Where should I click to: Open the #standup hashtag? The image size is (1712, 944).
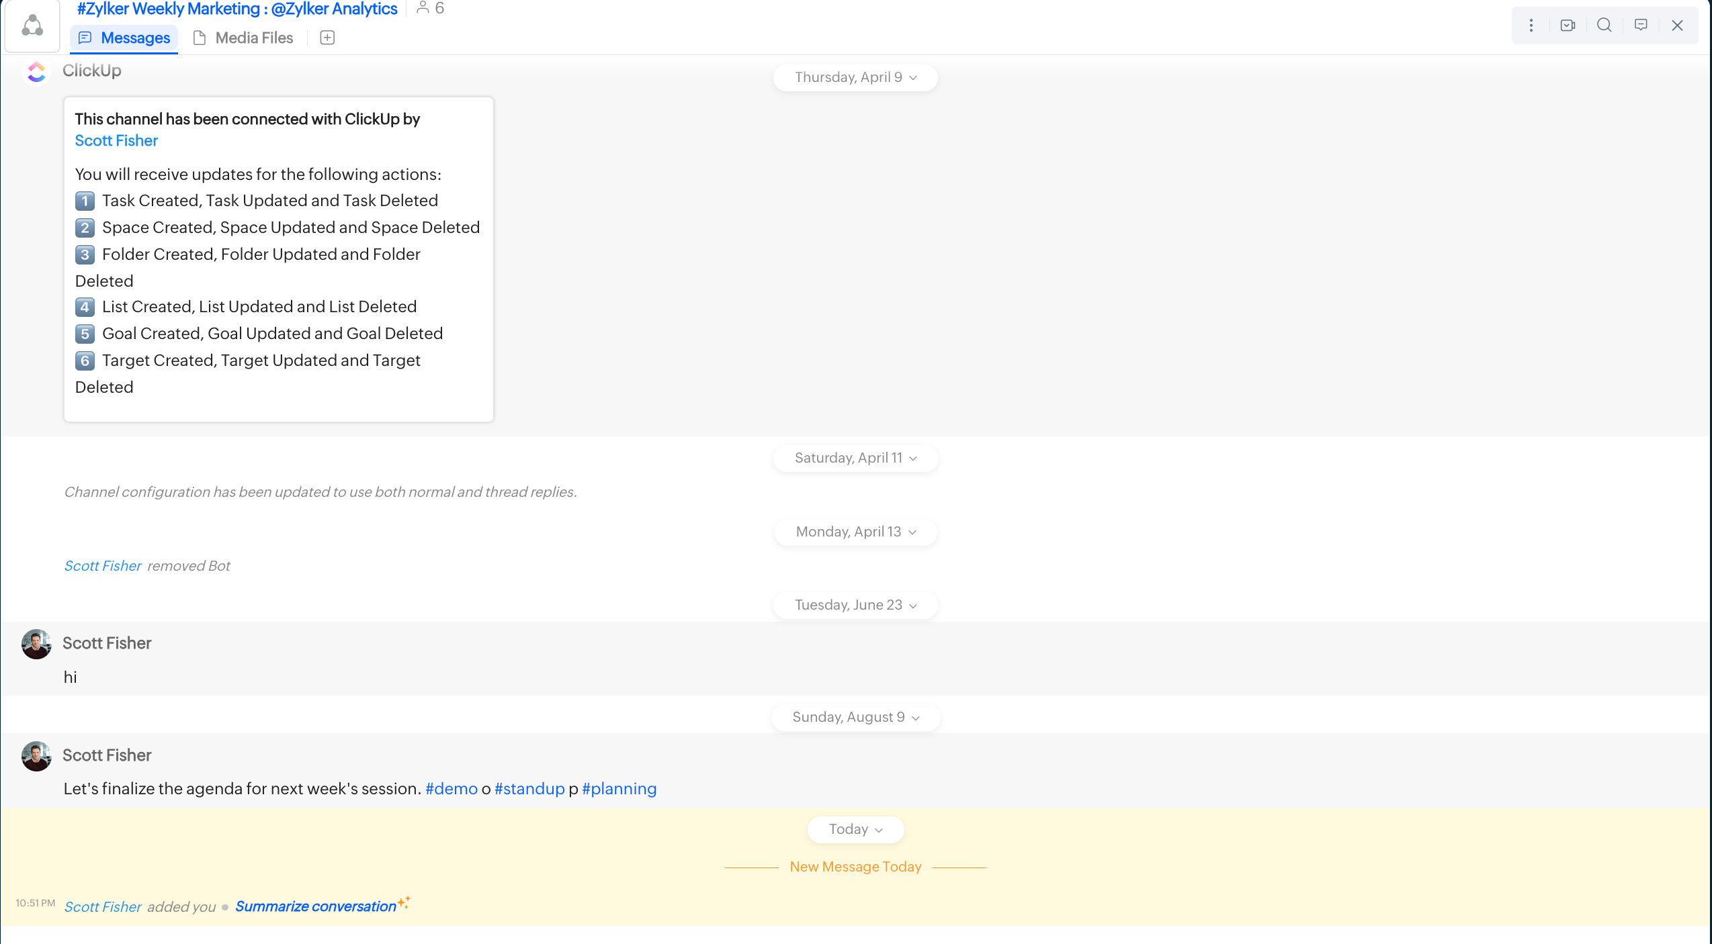(x=529, y=788)
